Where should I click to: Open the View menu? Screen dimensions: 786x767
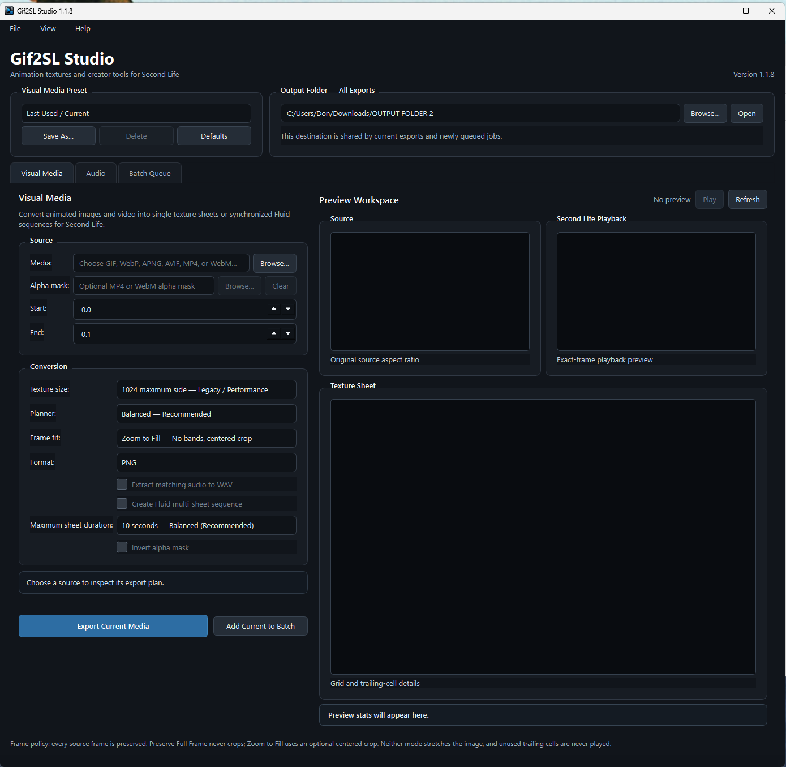48,29
